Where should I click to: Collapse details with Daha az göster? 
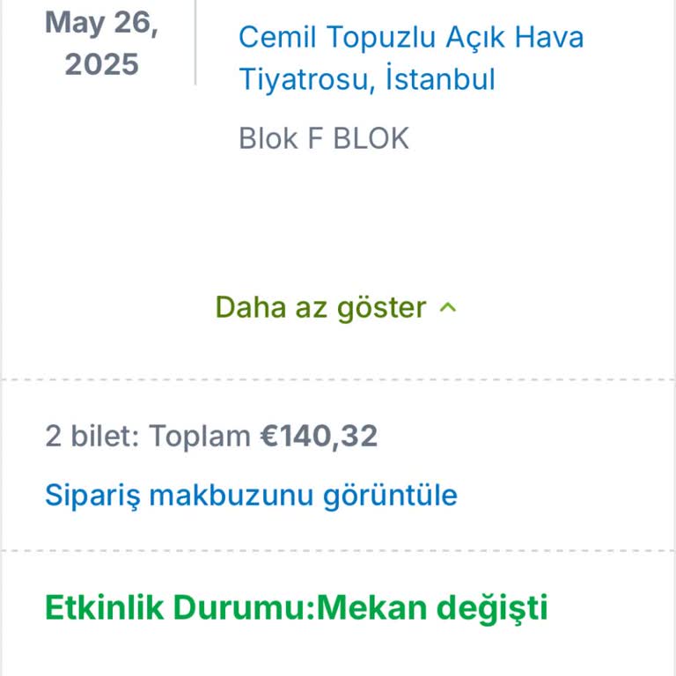point(320,308)
